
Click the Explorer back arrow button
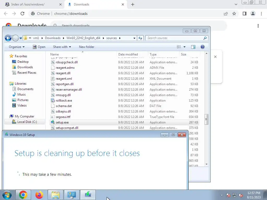click(x=8, y=38)
